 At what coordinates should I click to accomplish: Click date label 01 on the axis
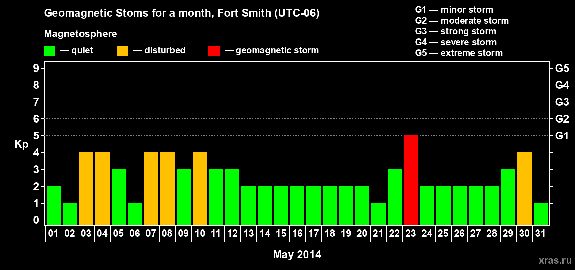click(53, 234)
